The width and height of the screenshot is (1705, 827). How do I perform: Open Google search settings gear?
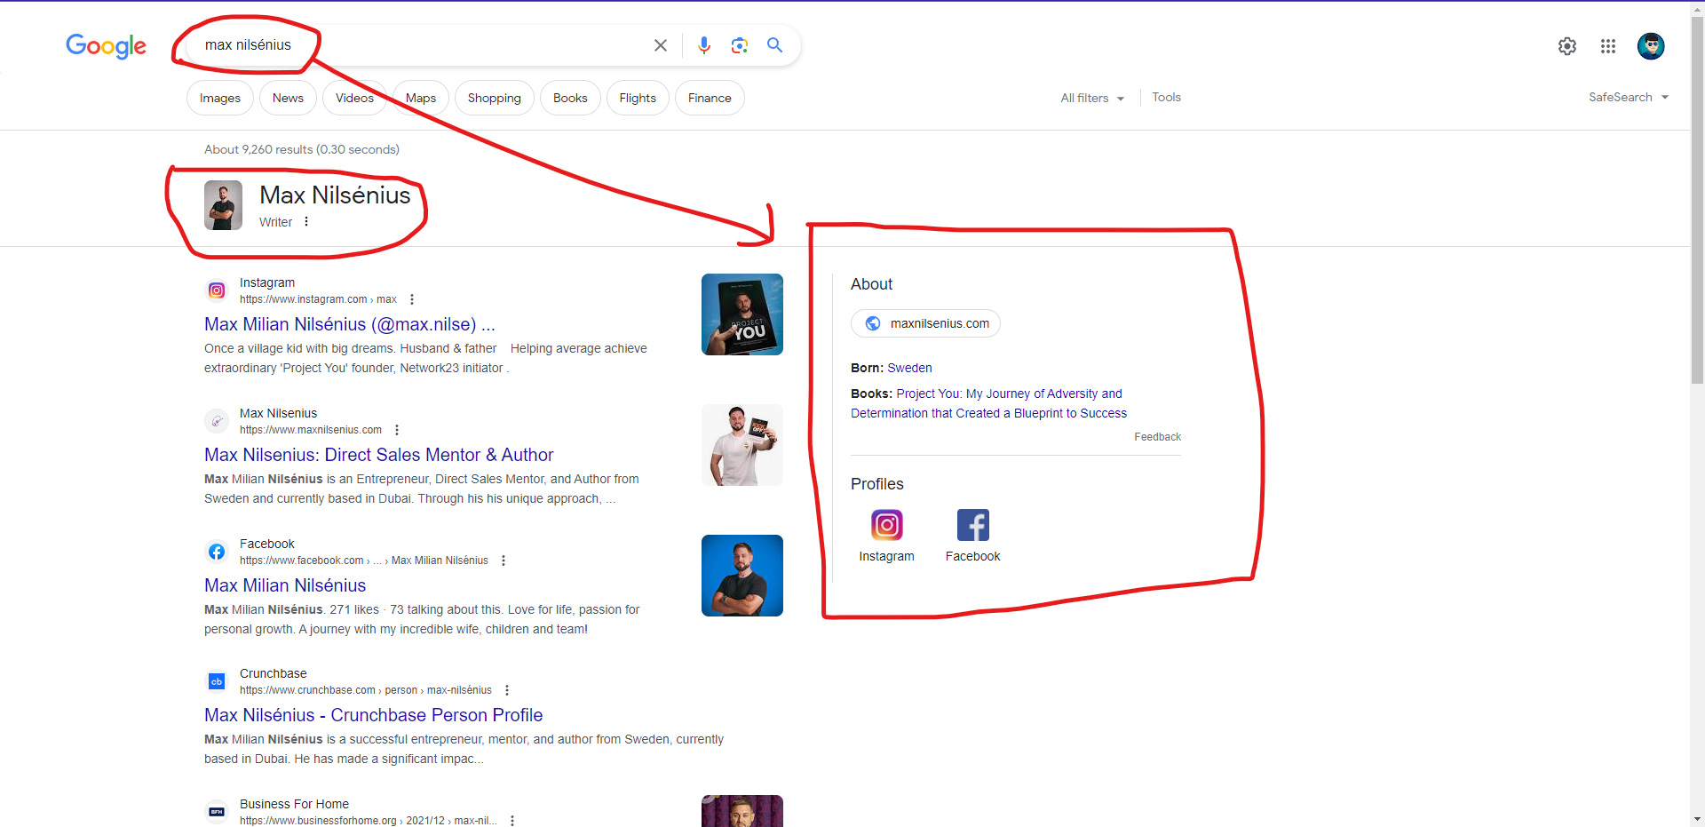(x=1566, y=46)
